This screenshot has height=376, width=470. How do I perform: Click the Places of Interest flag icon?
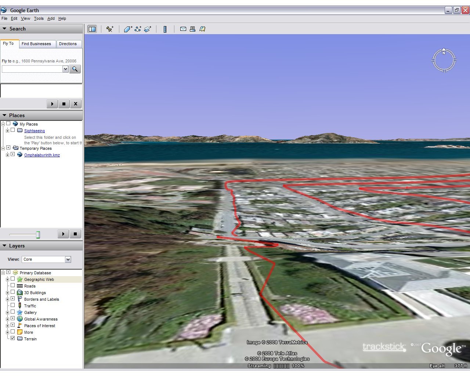tap(20, 325)
